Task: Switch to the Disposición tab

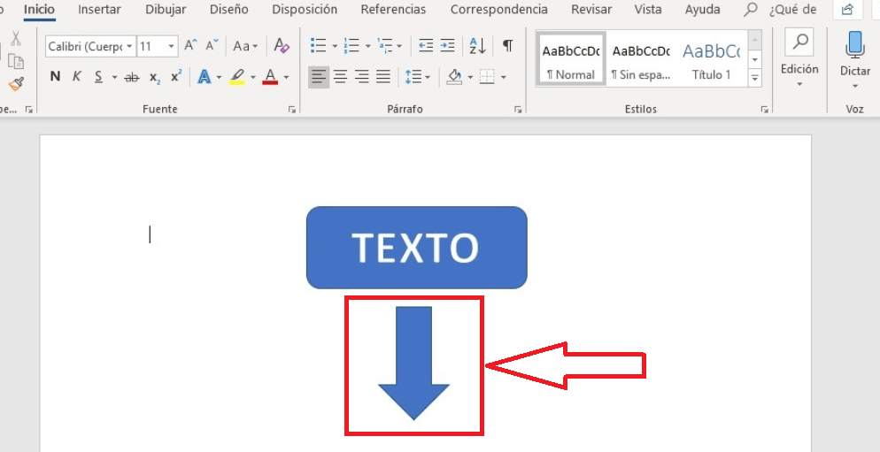Action: (x=305, y=10)
